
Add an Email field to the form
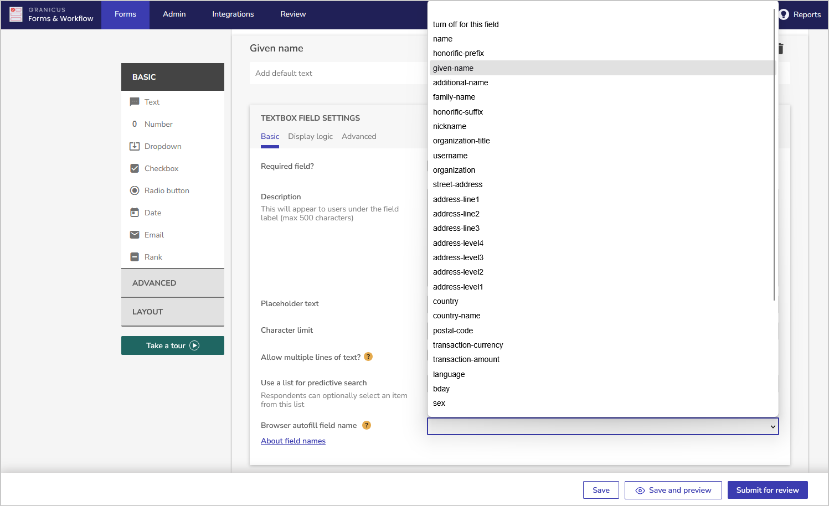pyautogui.click(x=154, y=235)
